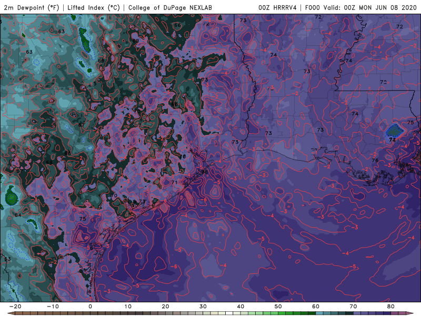Click the 30 tick label on the colorbar
The width and height of the screenshot is (421, 316).
[203, 307]
